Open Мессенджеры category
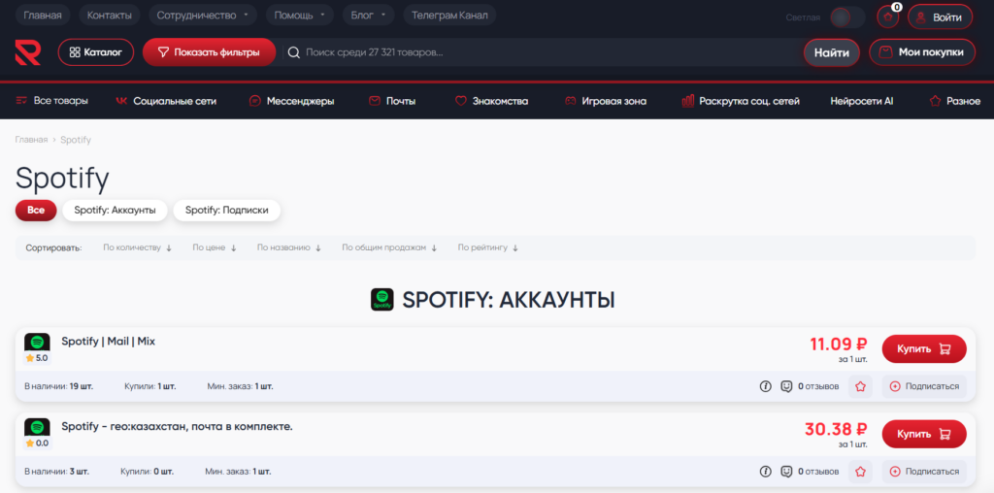Viewport: 994px width, 493px height. [291, 101]
